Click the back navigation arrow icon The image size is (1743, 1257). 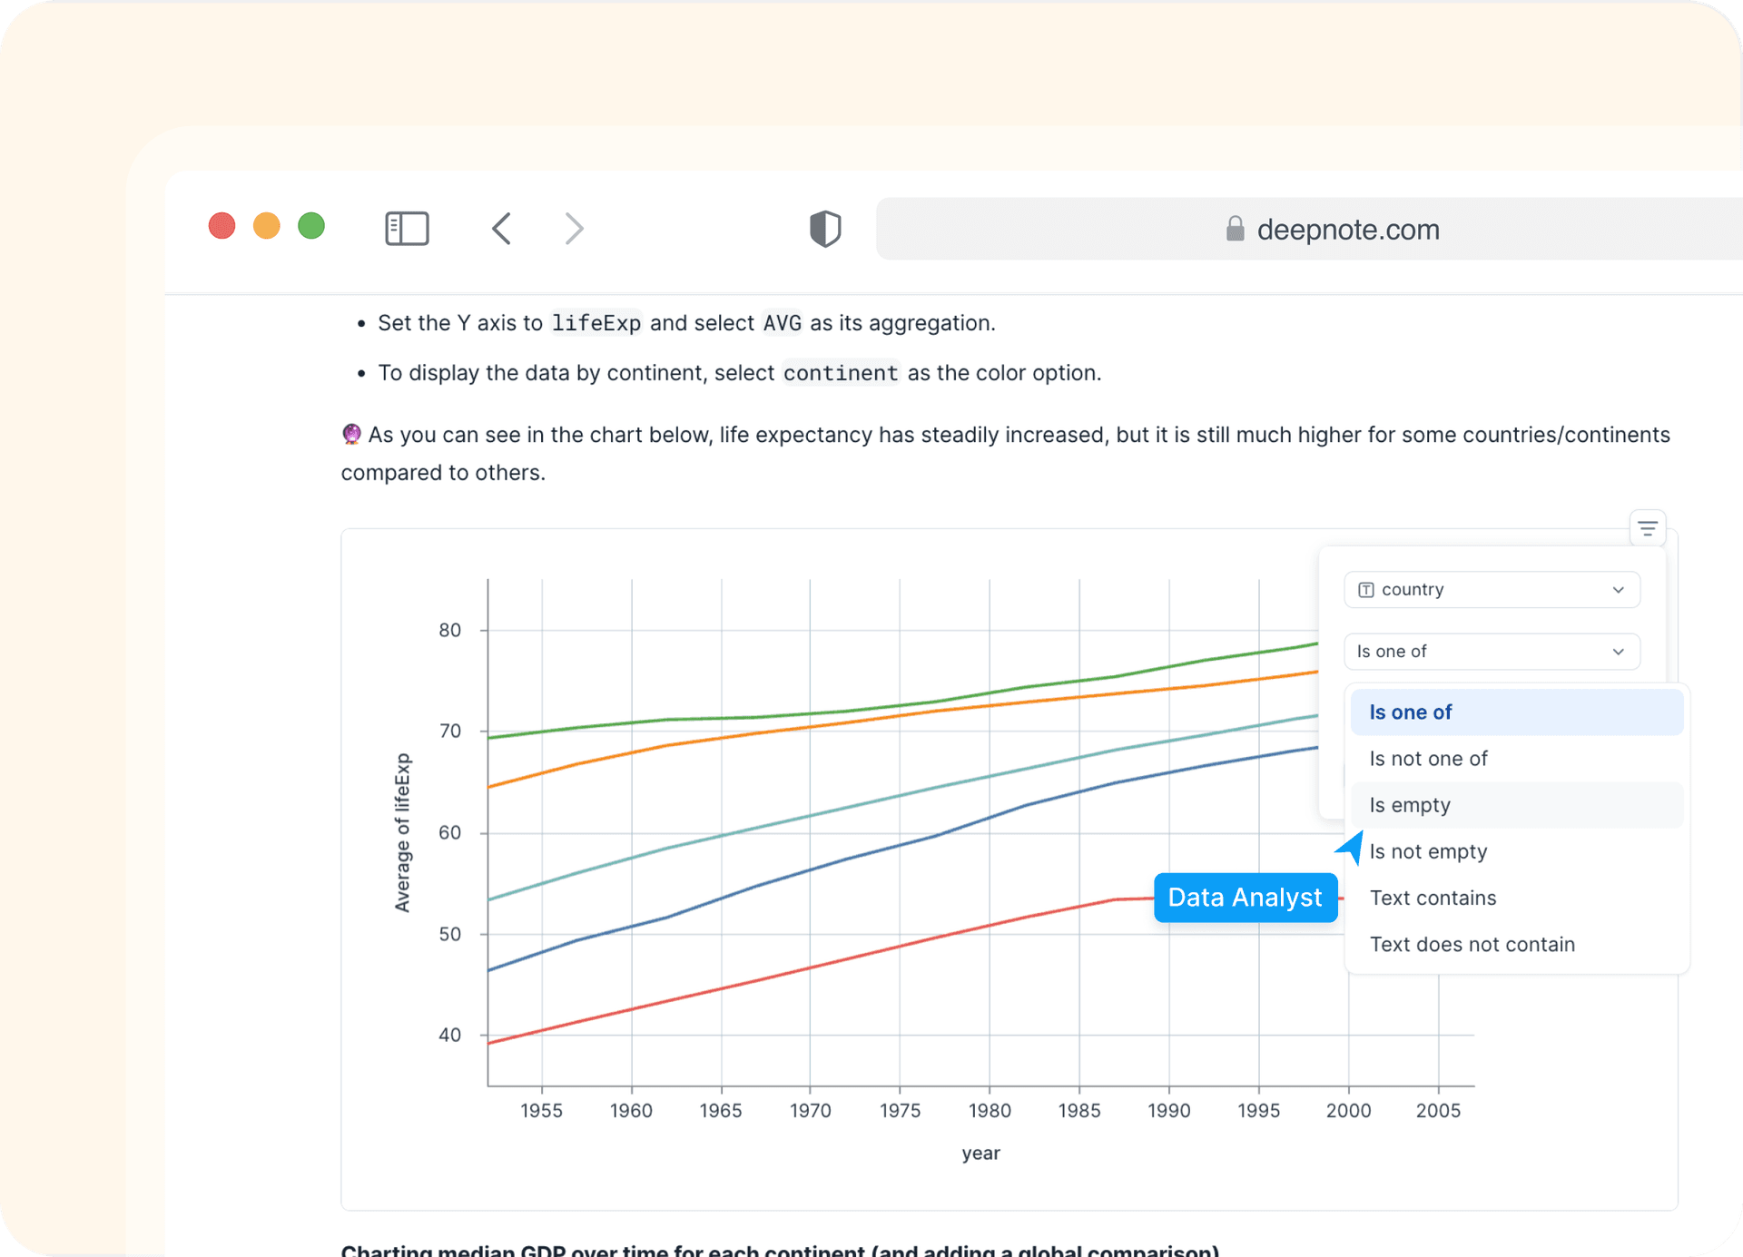(507, 227)
